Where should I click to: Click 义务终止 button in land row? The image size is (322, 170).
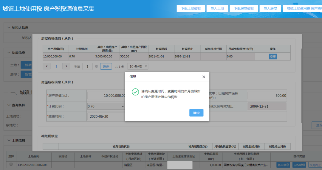tap(315, 165)
